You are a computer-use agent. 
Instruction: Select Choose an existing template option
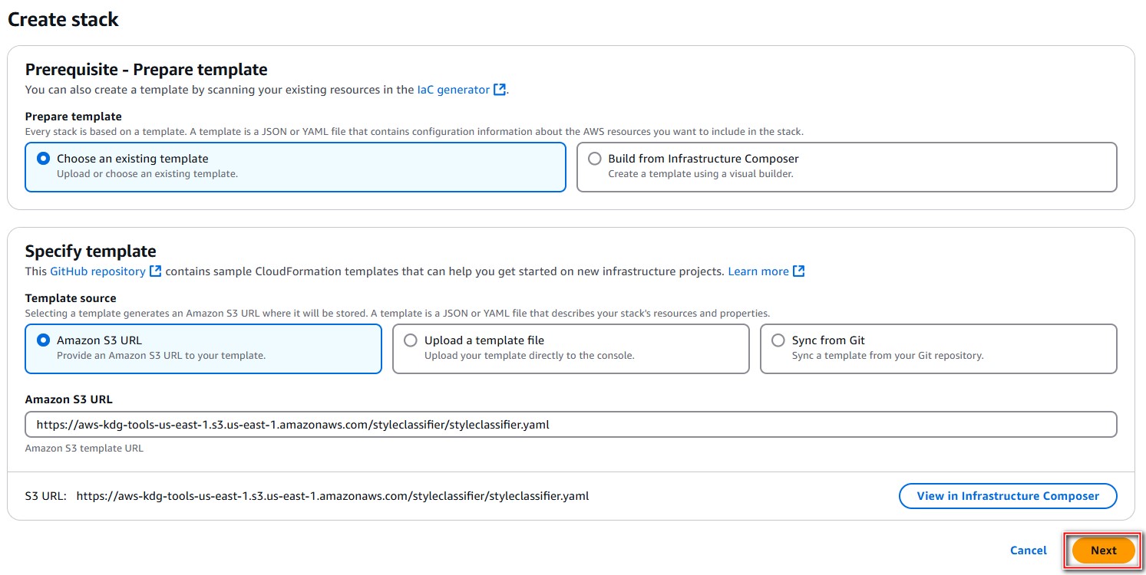pyautogui.click(x=296, y=167)
